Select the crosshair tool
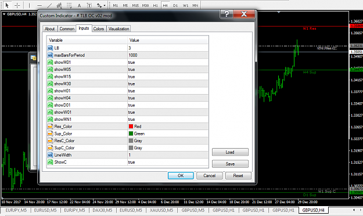This screenshot has width=363, height=216. pos(17,5)
